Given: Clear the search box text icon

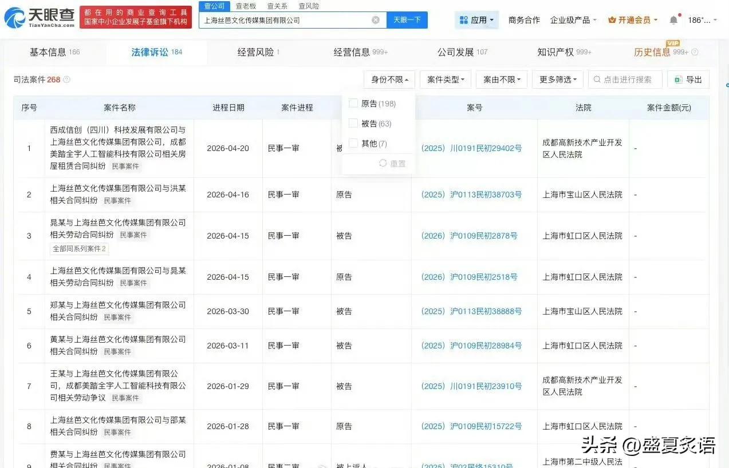Looking at the screenshot, I should pyautogui.click(x=376, y=20).
